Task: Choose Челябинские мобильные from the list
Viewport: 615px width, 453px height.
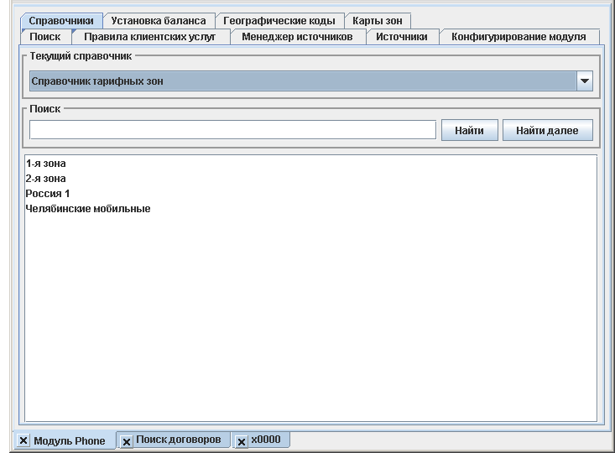Action: click(x=88, y=209)
